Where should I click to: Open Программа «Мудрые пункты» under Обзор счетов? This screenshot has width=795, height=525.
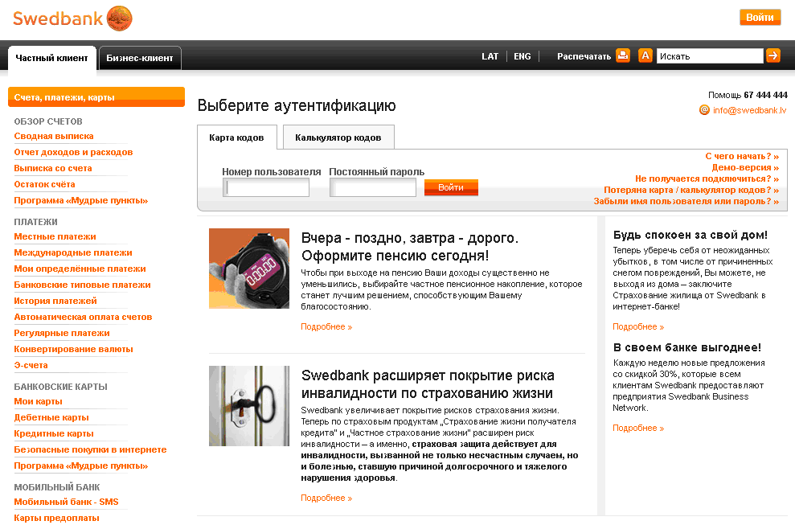tap(81, 200)
